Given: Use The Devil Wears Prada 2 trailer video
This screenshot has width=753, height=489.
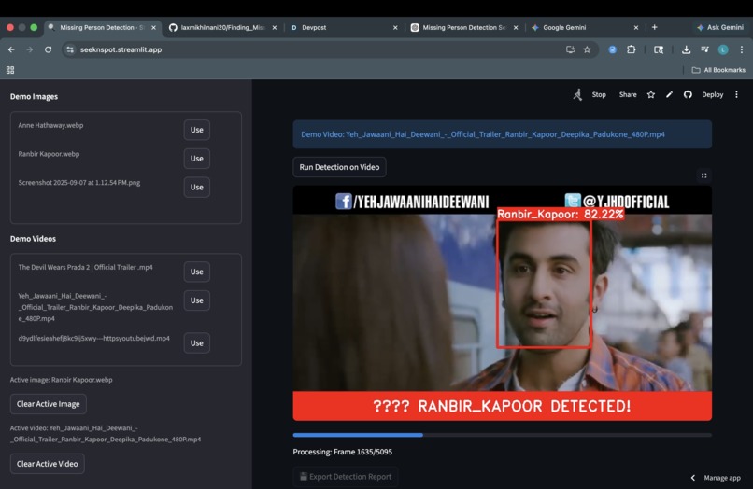Looking at the screenshot, I should [196, 272].
